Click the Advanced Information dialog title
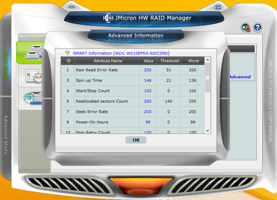Image resolution: width=277 pixels, height=200 pixels. (136, 35)
